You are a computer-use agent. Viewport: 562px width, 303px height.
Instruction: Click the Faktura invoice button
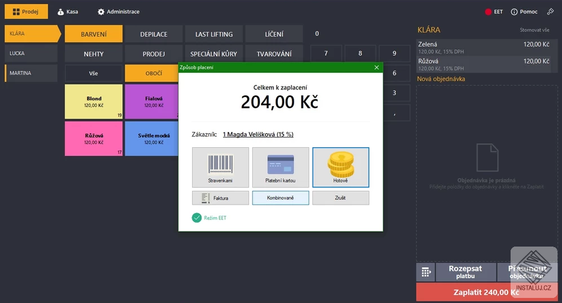220,197
